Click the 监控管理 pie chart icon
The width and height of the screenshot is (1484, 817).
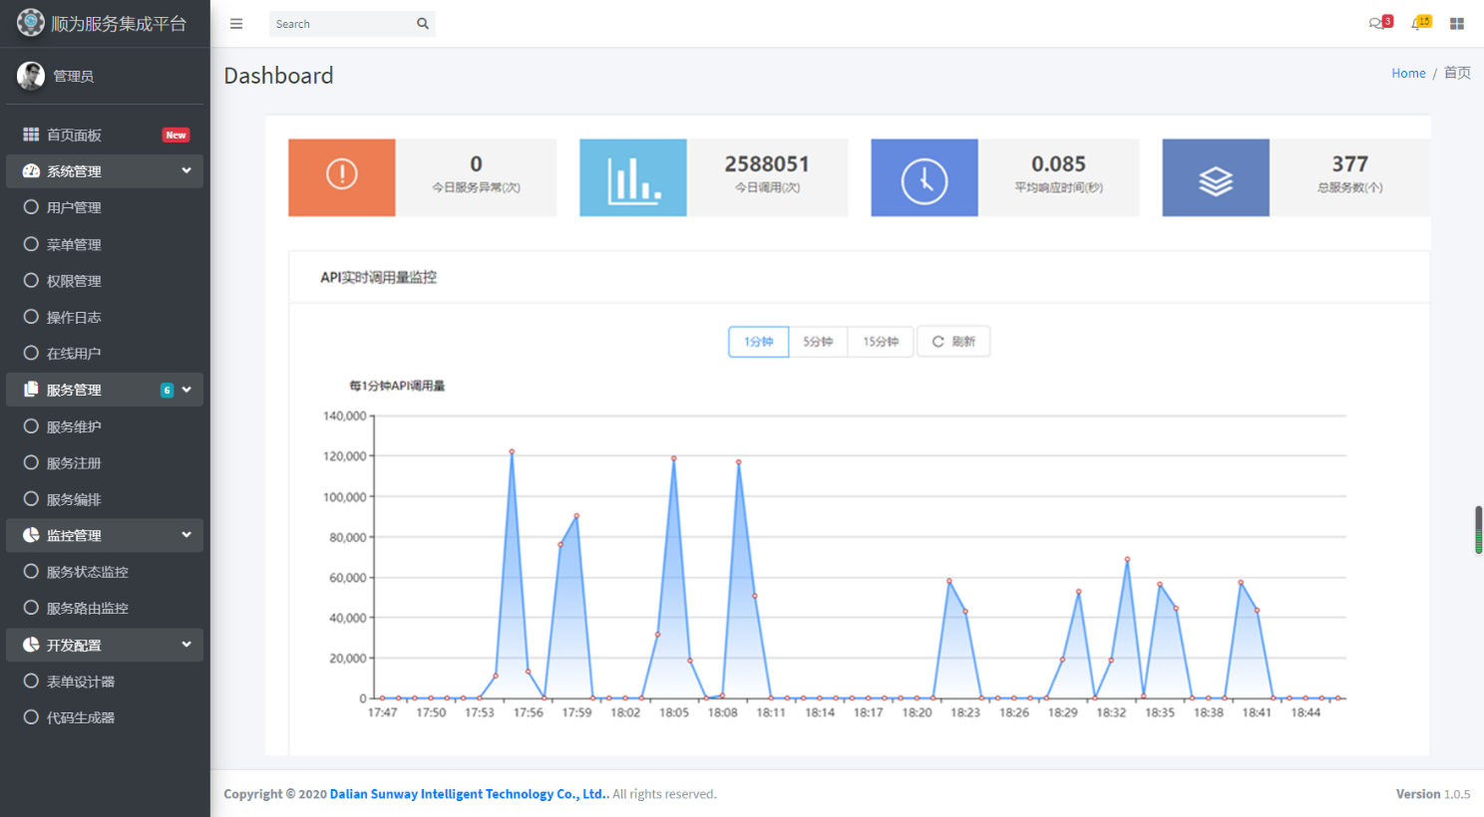[31, 535]
